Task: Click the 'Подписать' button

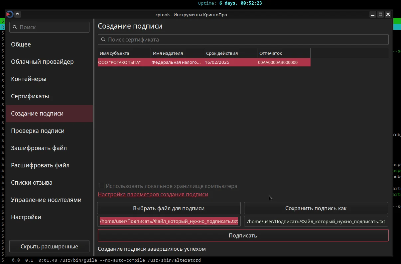Action: tap(243, 235)
